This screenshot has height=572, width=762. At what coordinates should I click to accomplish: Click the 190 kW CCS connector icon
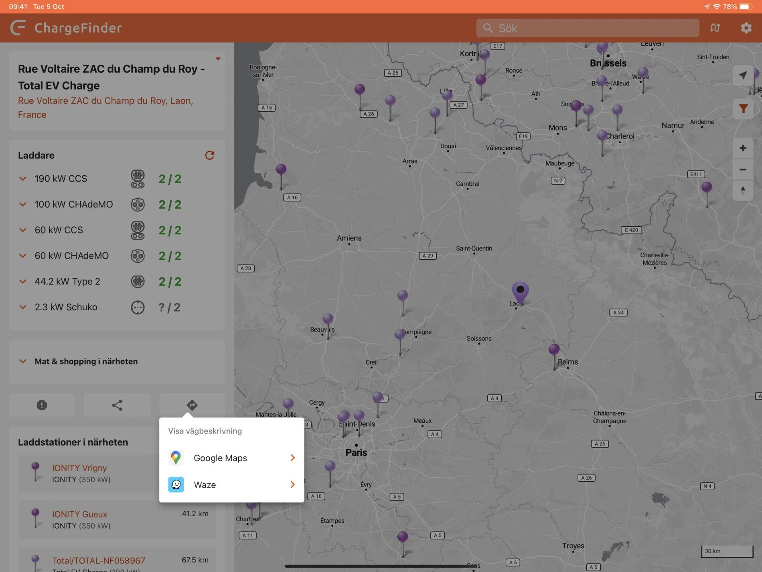point(138,179)
